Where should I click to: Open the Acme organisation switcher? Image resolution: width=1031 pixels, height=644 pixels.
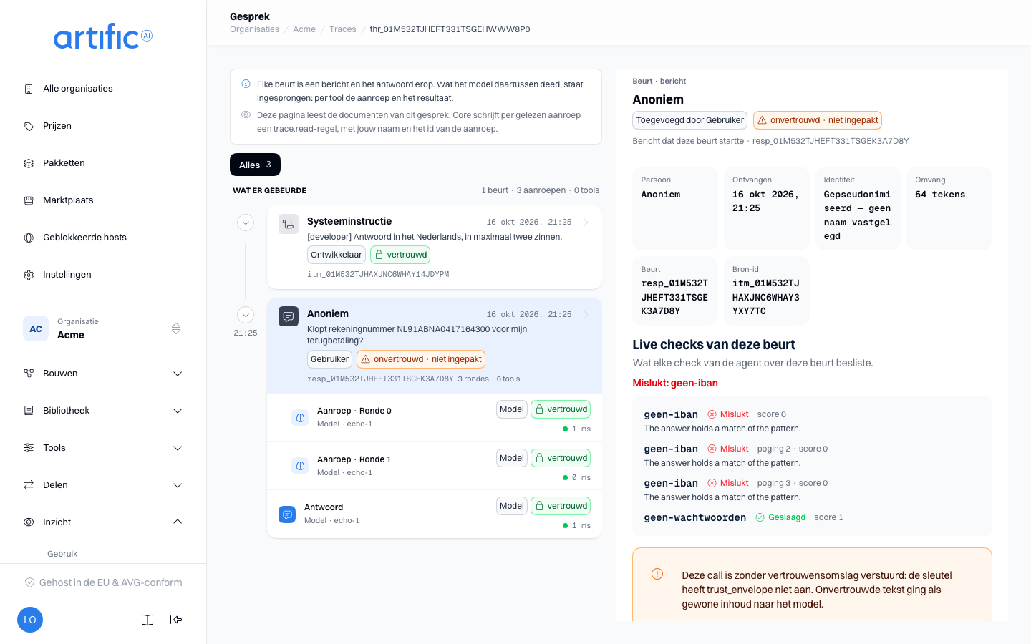(x=103, y=328)
